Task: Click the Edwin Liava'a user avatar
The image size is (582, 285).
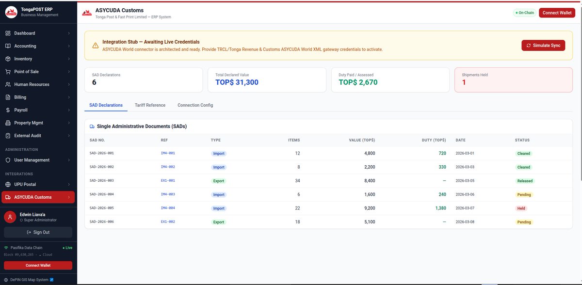Action: [10, 217]
